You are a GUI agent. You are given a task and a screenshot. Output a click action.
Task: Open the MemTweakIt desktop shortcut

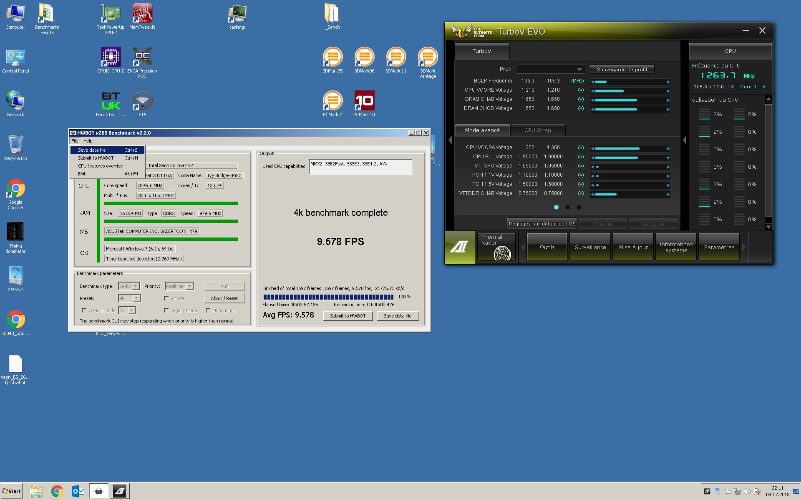click(142, 17)
